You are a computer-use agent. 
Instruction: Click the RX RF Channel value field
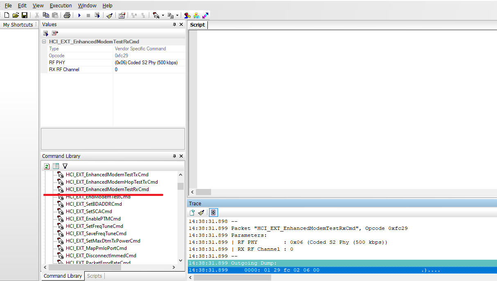point(149,70)
